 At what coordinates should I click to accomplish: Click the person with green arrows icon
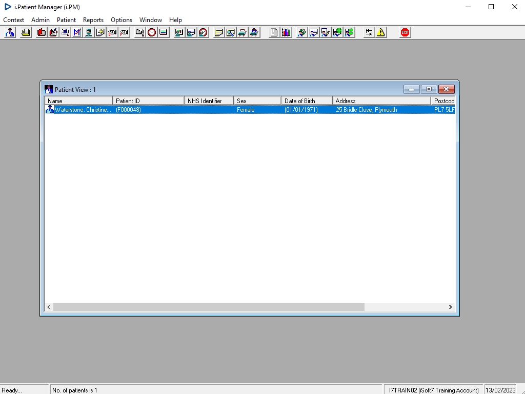point(349,32)
